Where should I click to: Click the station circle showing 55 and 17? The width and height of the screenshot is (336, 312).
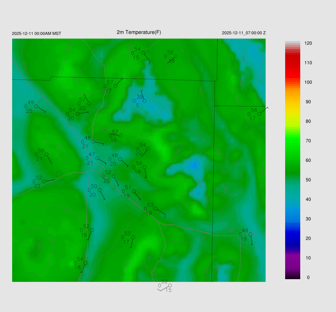pos(133,237)
